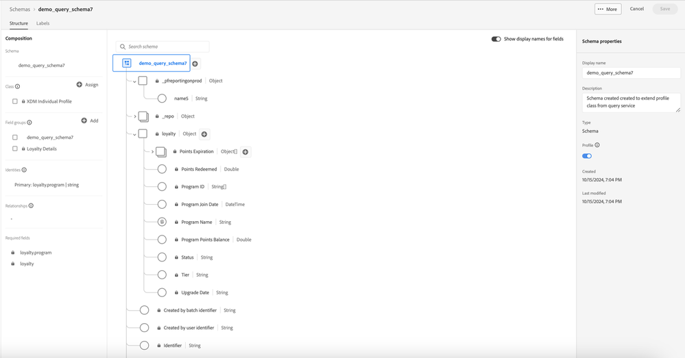Image resolution: width=685 pixels, height=358 pixels.
Task: Expand the Points Expiration array node
Action: coord(152,152)
